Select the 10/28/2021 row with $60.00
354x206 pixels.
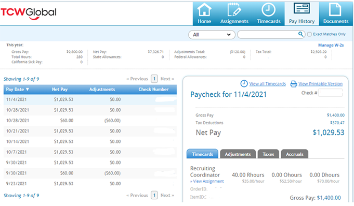pos(90,121)
